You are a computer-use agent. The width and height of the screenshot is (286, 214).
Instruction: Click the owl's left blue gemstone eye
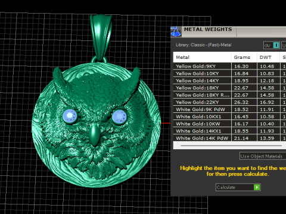70,117
